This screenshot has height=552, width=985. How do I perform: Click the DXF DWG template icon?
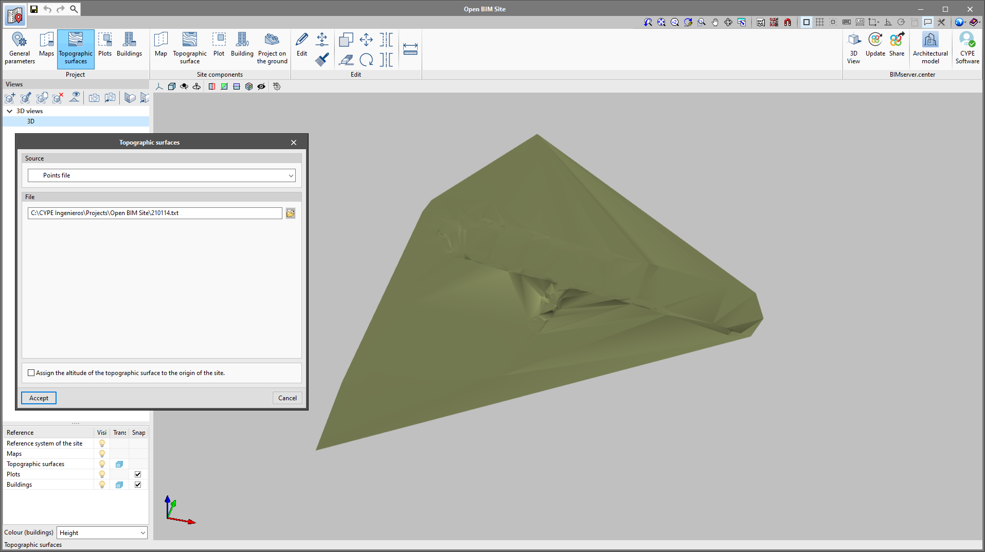point(761,22)
